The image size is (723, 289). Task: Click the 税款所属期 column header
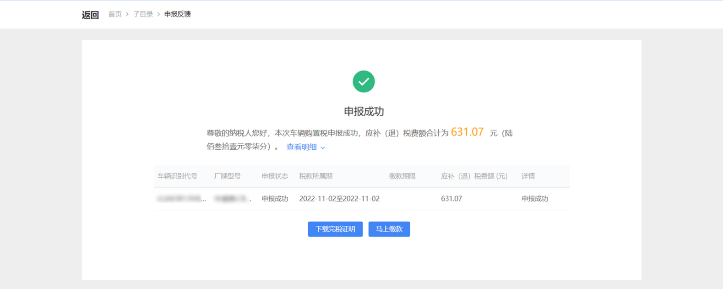point(315,176)
